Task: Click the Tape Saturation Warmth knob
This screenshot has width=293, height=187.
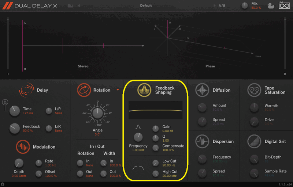Action: [x=254, y=107]
